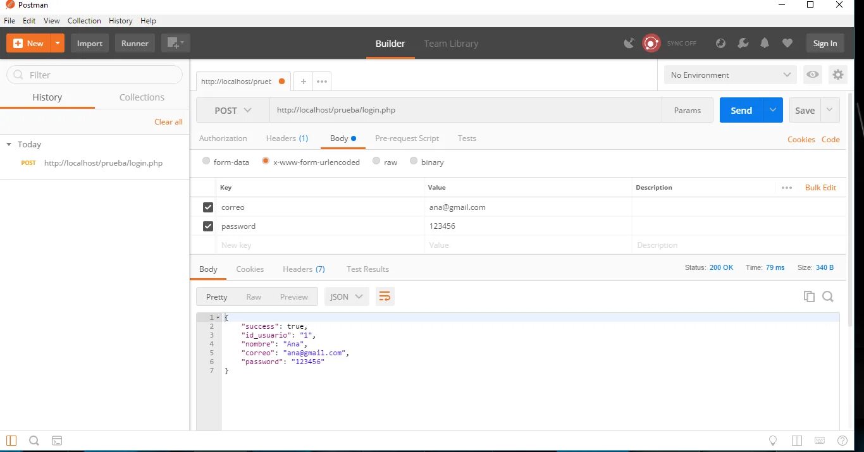Toggle line wrap icon in response
864x452 pixels.
[385, 296]
